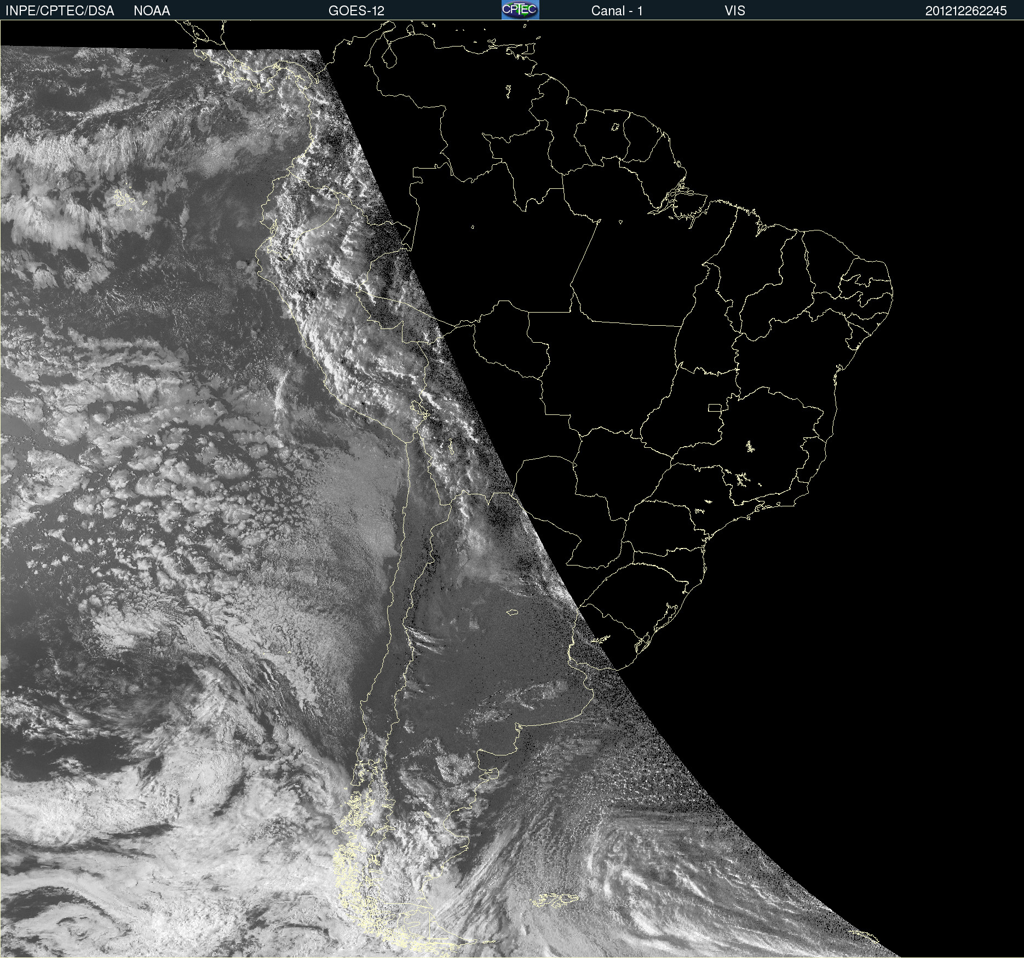Click the VIS label in header
The image size is (1024, 958).
point(735,11)
